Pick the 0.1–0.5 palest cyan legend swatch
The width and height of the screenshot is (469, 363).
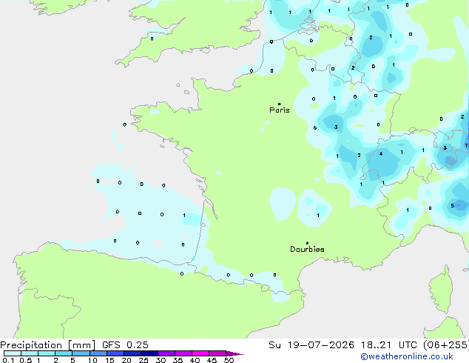click(x=13, y=353)
